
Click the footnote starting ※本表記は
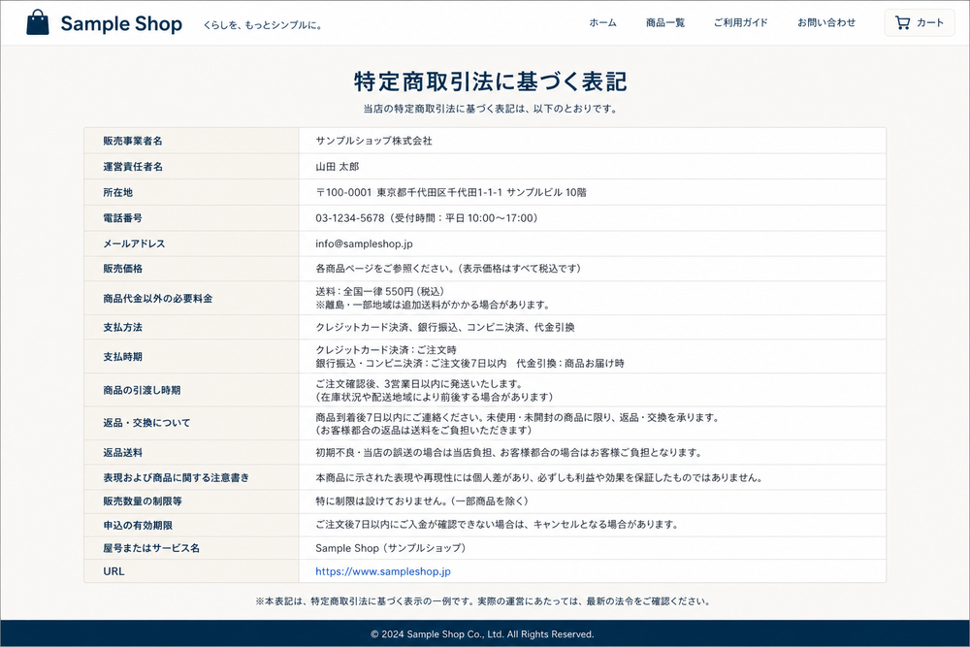point(482,601)
